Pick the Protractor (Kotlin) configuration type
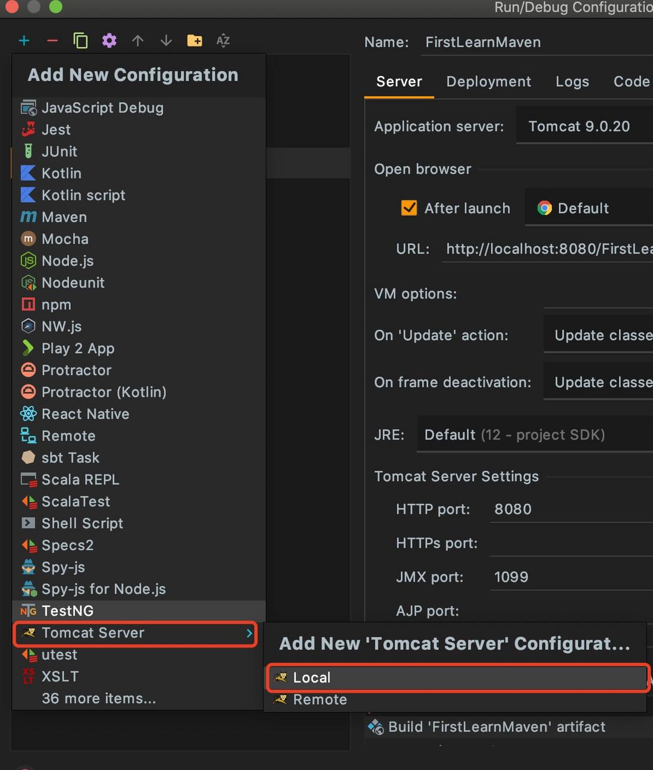Screen dimensions: 653x770 (139, 392)
